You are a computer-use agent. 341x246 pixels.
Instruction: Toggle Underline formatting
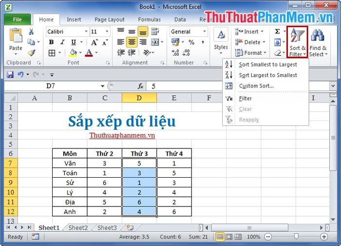(x=74, y=42)
